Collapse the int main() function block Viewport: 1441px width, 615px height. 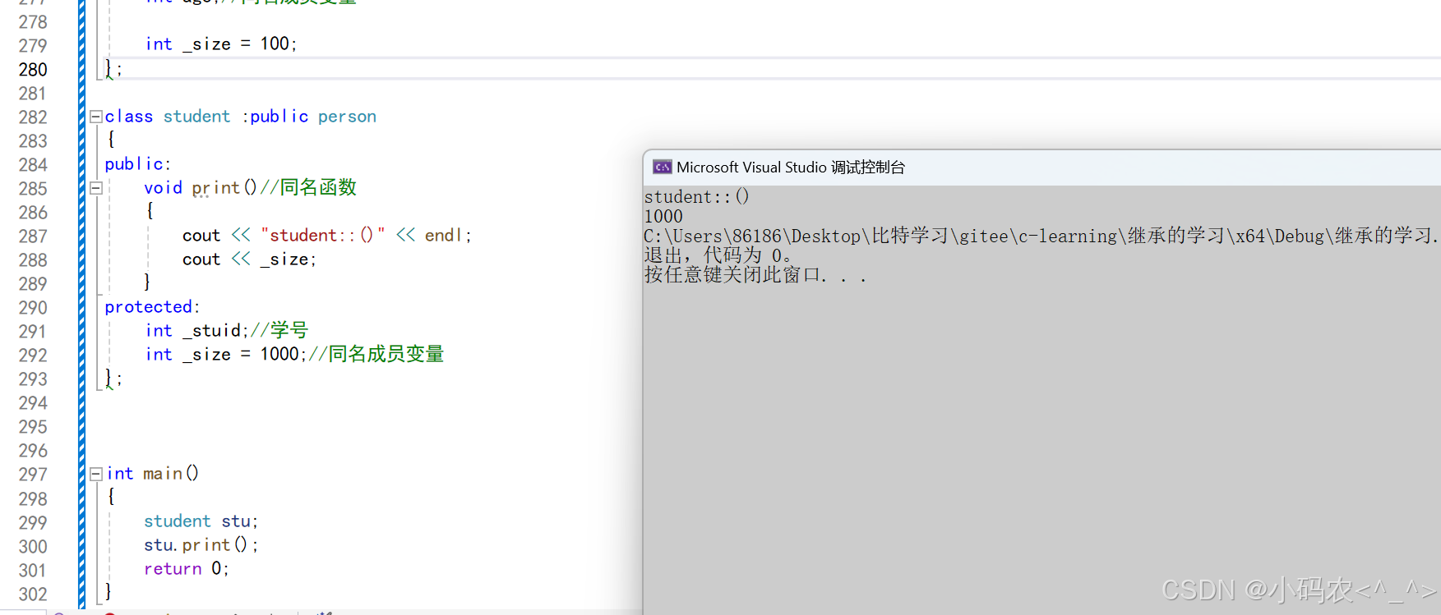(x=95, y=474)
